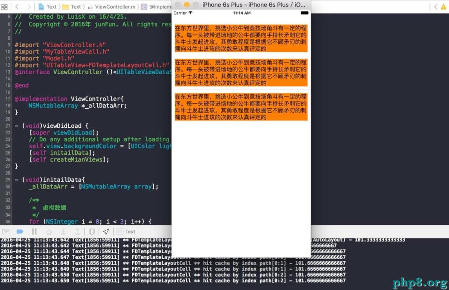Open the view hierarchy debugger icon
This screenshot has width=449, height=290.
[x=92, y=232]
